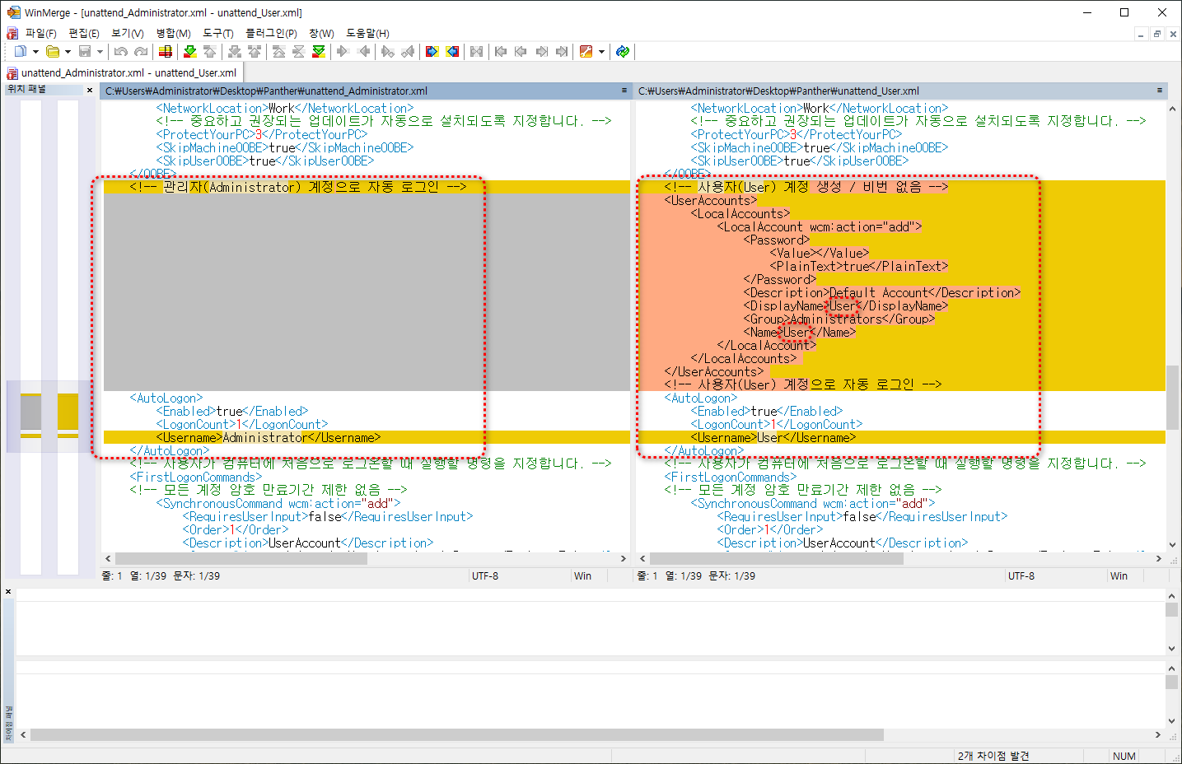Viewport: 1182px width, 764px height.
Task: Click the left pane horizontal scrollbar thumb
Action: [241, 558]
